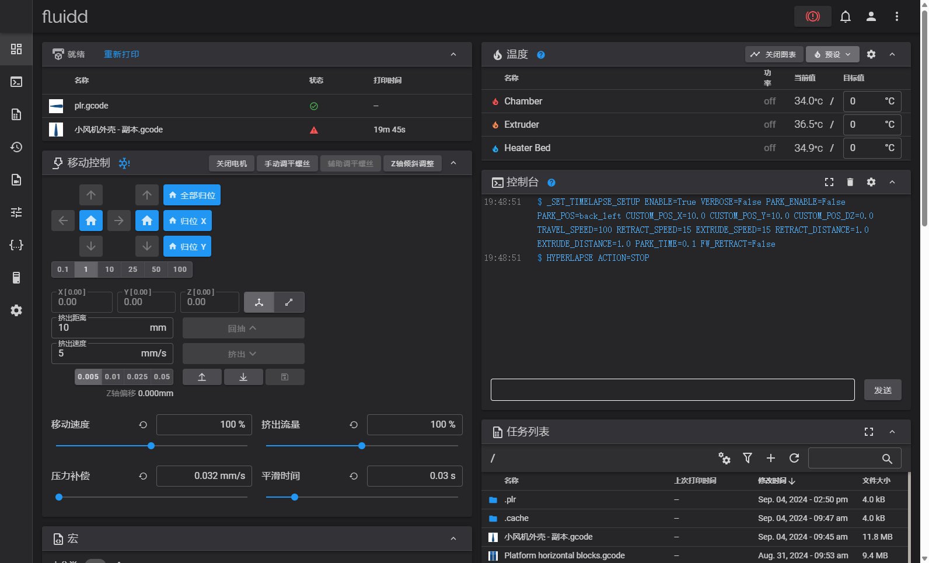Select 0.01 Z offset step
Image resolution: width=929 pixels, height=563 pixels.
pyautogui.click(x=113, y=377)
